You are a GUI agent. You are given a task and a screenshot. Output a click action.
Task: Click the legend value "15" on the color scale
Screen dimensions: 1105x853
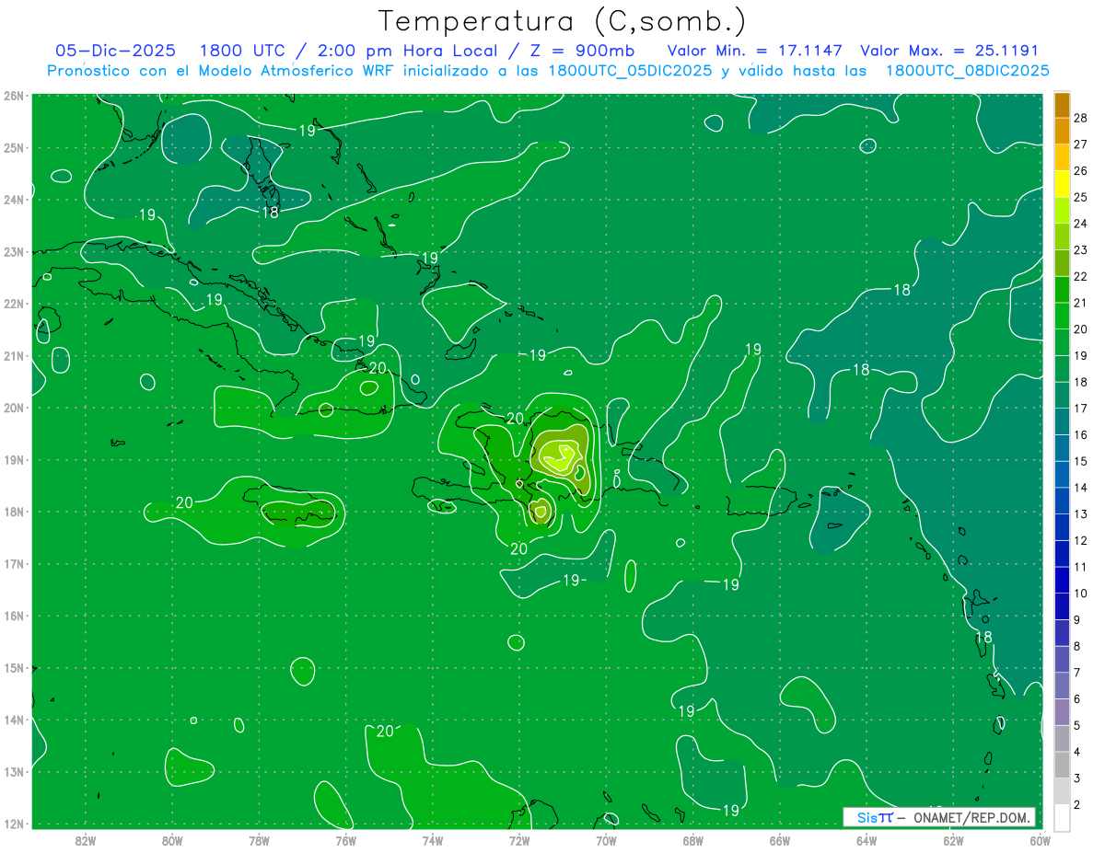(x=1080, y=461)
